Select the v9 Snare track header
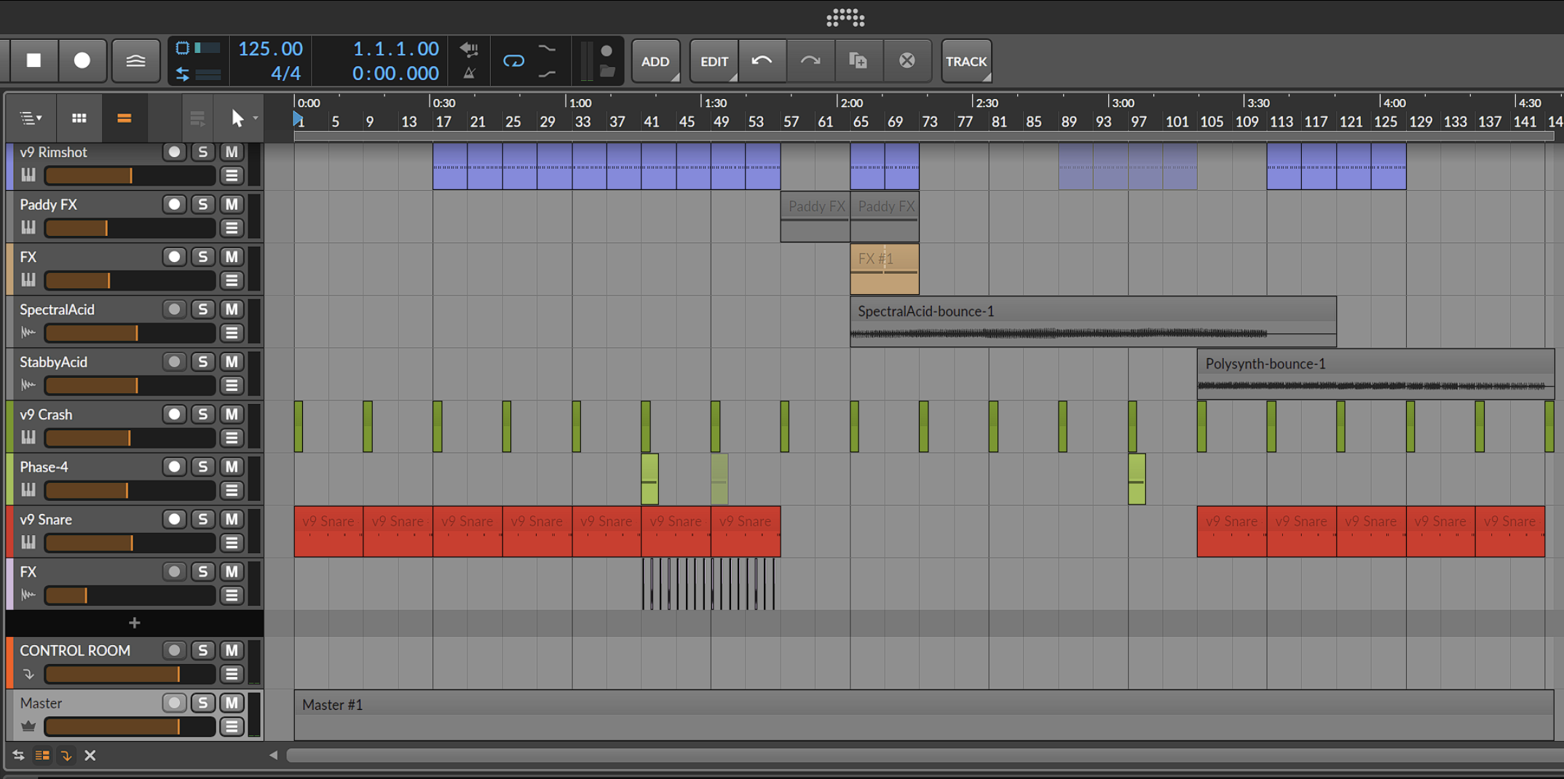This screenshot has height=779, width=1564. pos(135,531)
